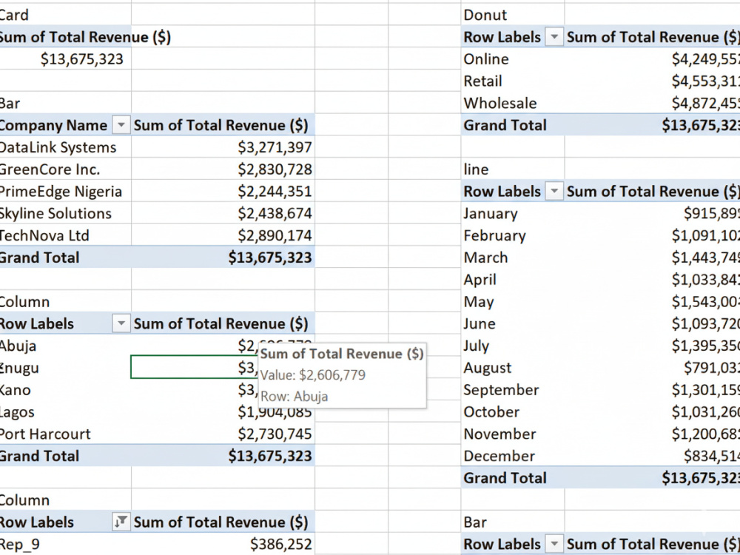
Task: Select the Retail channel cell
Action: pos(513,81)
